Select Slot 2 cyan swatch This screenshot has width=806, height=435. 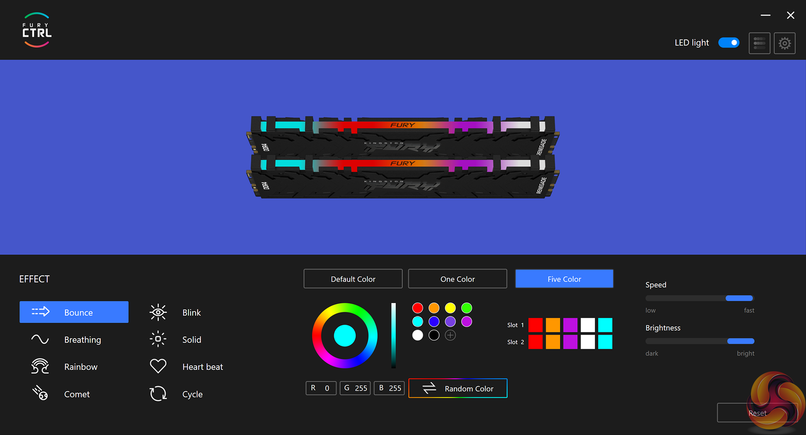pos(605,342)
